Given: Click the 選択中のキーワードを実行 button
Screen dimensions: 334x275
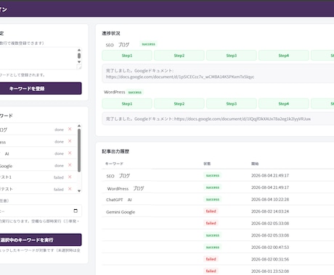Looking at the screenshot, I should pos(40,240).
